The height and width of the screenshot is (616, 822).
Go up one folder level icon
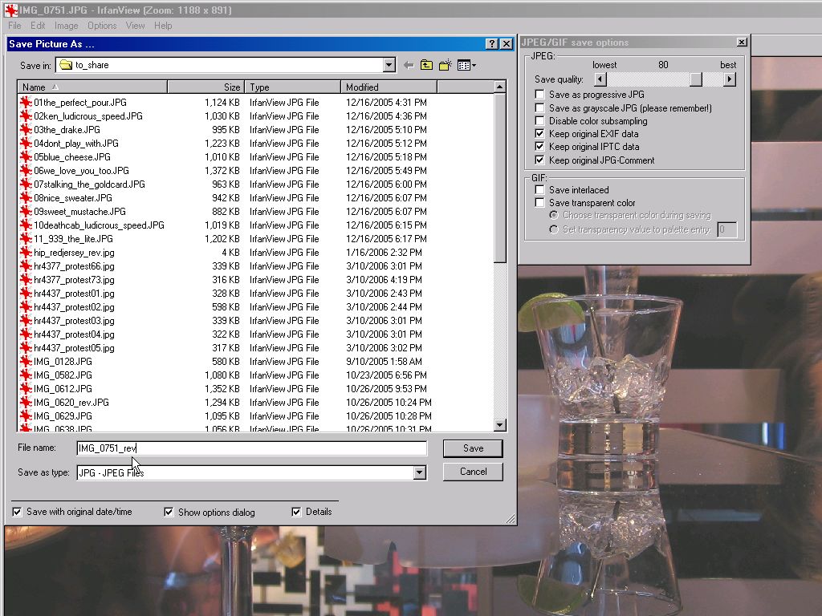tap(427, 66)
